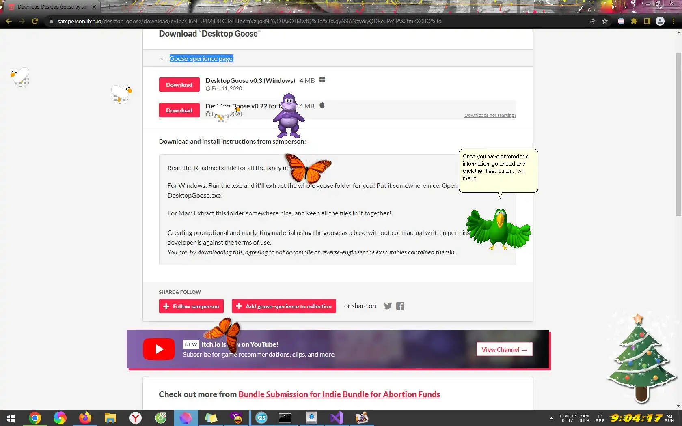Reload the page with the refresh icon
The width and height of the screenshot is (682, 426).
[x=35, y=21]
